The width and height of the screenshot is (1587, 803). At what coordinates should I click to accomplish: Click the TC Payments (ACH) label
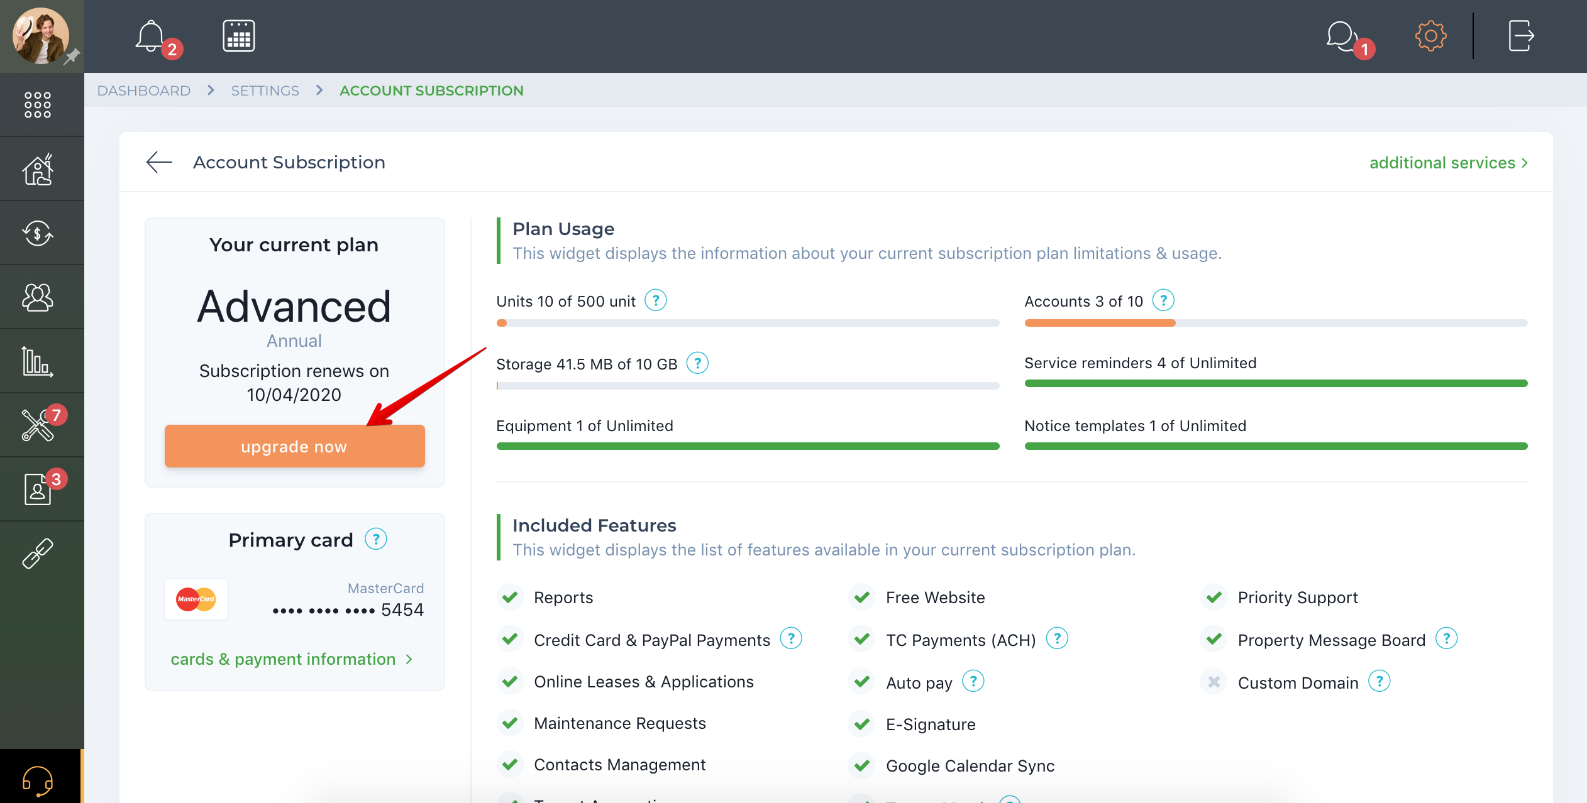coord(961,640)
